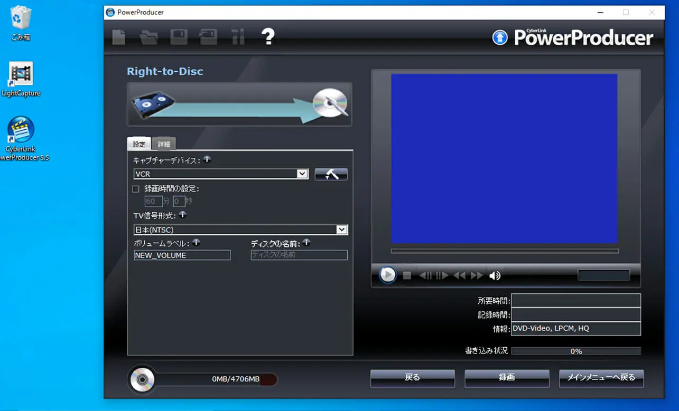The width and height of the screenshot is (679, 411).
Task: Click the 戻る button
Action: pos(412,378)
